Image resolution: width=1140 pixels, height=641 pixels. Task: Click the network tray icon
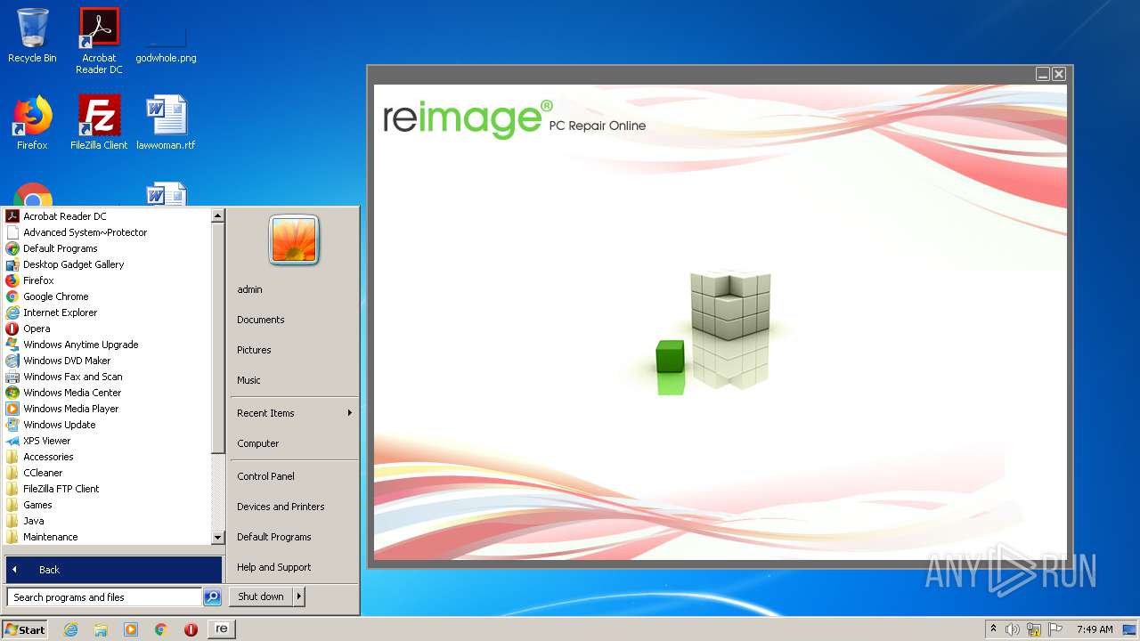(1034, 629)
